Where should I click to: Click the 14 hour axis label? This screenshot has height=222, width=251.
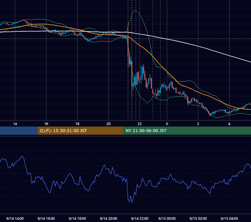[15, 124]
